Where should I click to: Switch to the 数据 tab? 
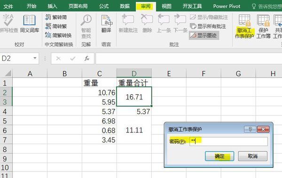pos(125,6)
